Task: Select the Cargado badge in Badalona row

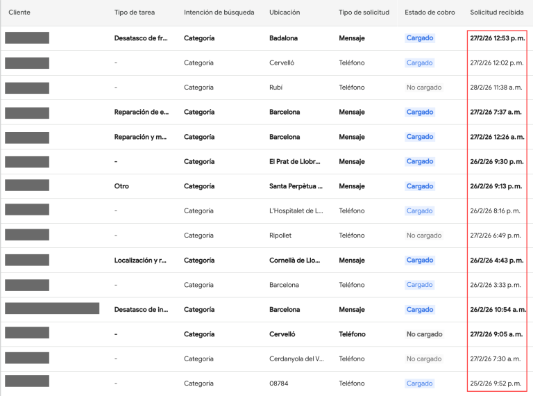Action: click(x=420, y=38)
